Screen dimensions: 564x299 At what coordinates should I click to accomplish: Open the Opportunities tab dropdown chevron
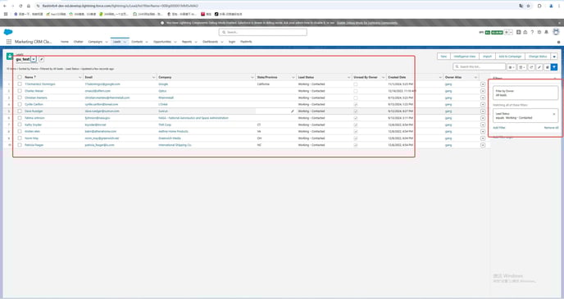coord(175,42)
